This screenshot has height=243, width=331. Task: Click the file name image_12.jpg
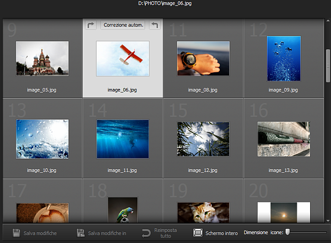tap(203, 170)
